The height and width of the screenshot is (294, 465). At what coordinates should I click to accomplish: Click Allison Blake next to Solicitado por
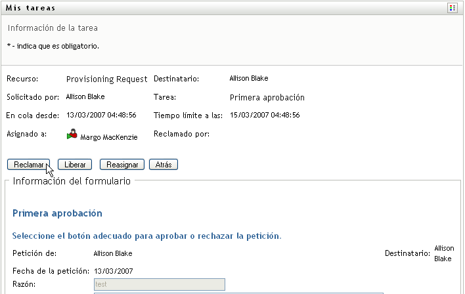point(85,96)
